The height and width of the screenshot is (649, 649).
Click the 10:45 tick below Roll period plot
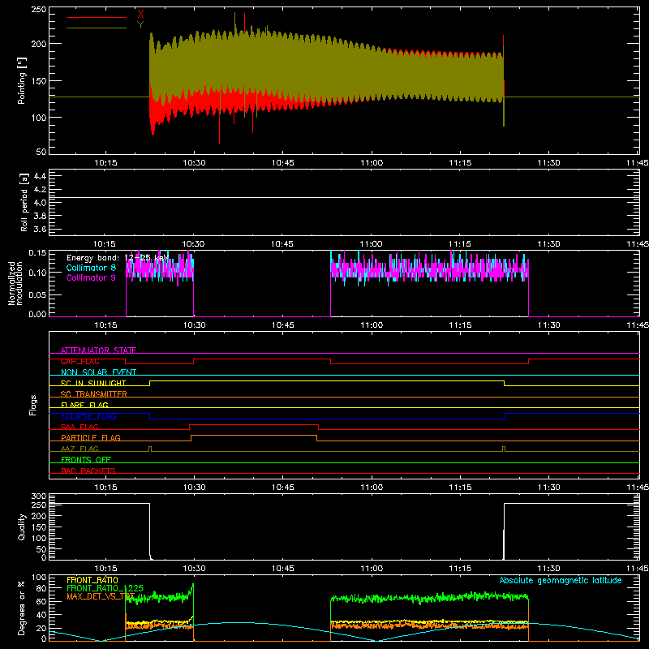(x=282, y=244)
